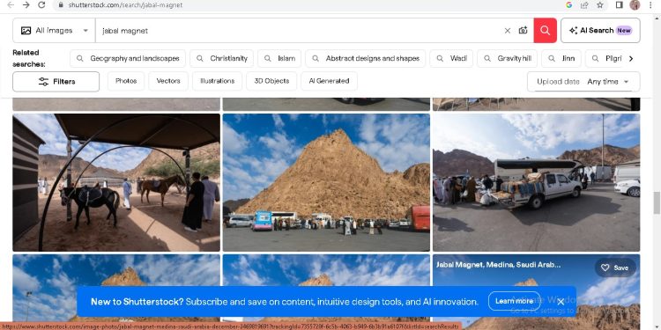Switch to the 3D Objects tab
661x330 pixels.
pyautogui.click(x=271, y=81)
